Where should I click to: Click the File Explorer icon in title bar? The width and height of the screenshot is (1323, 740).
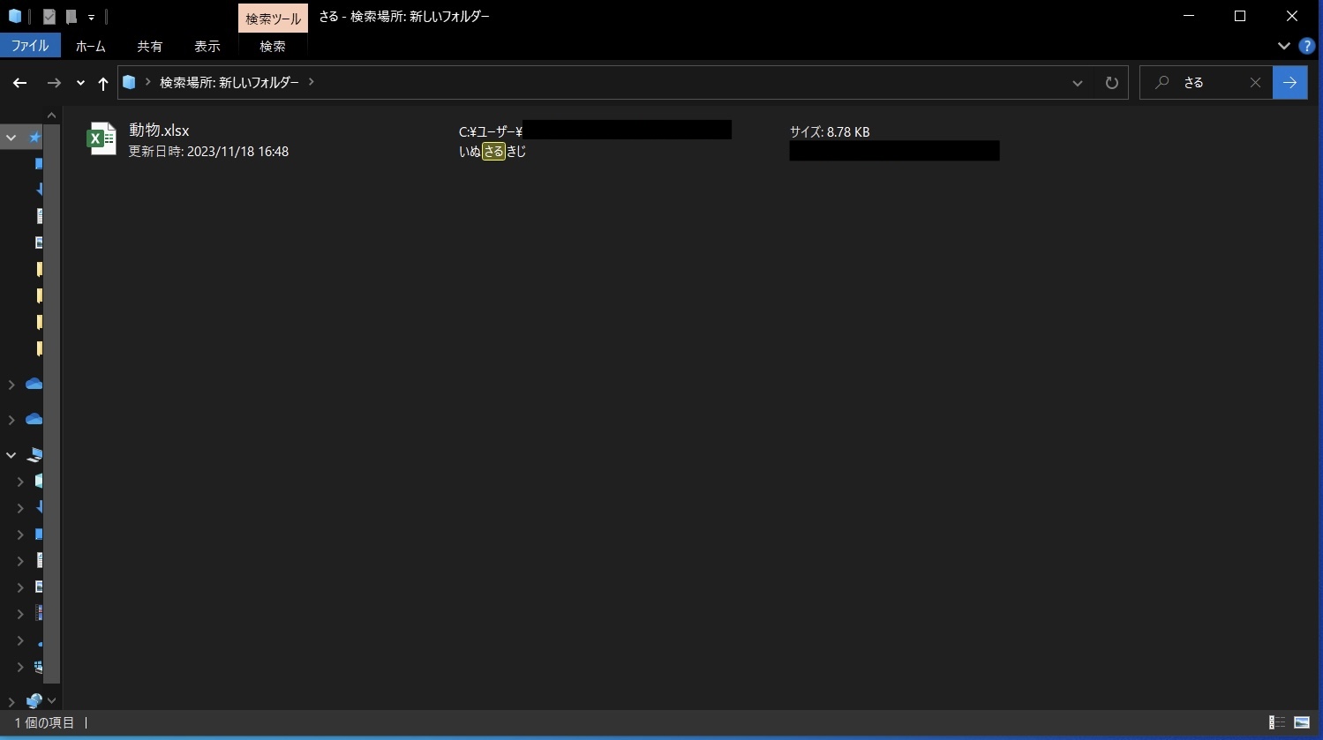click(15, 16)
